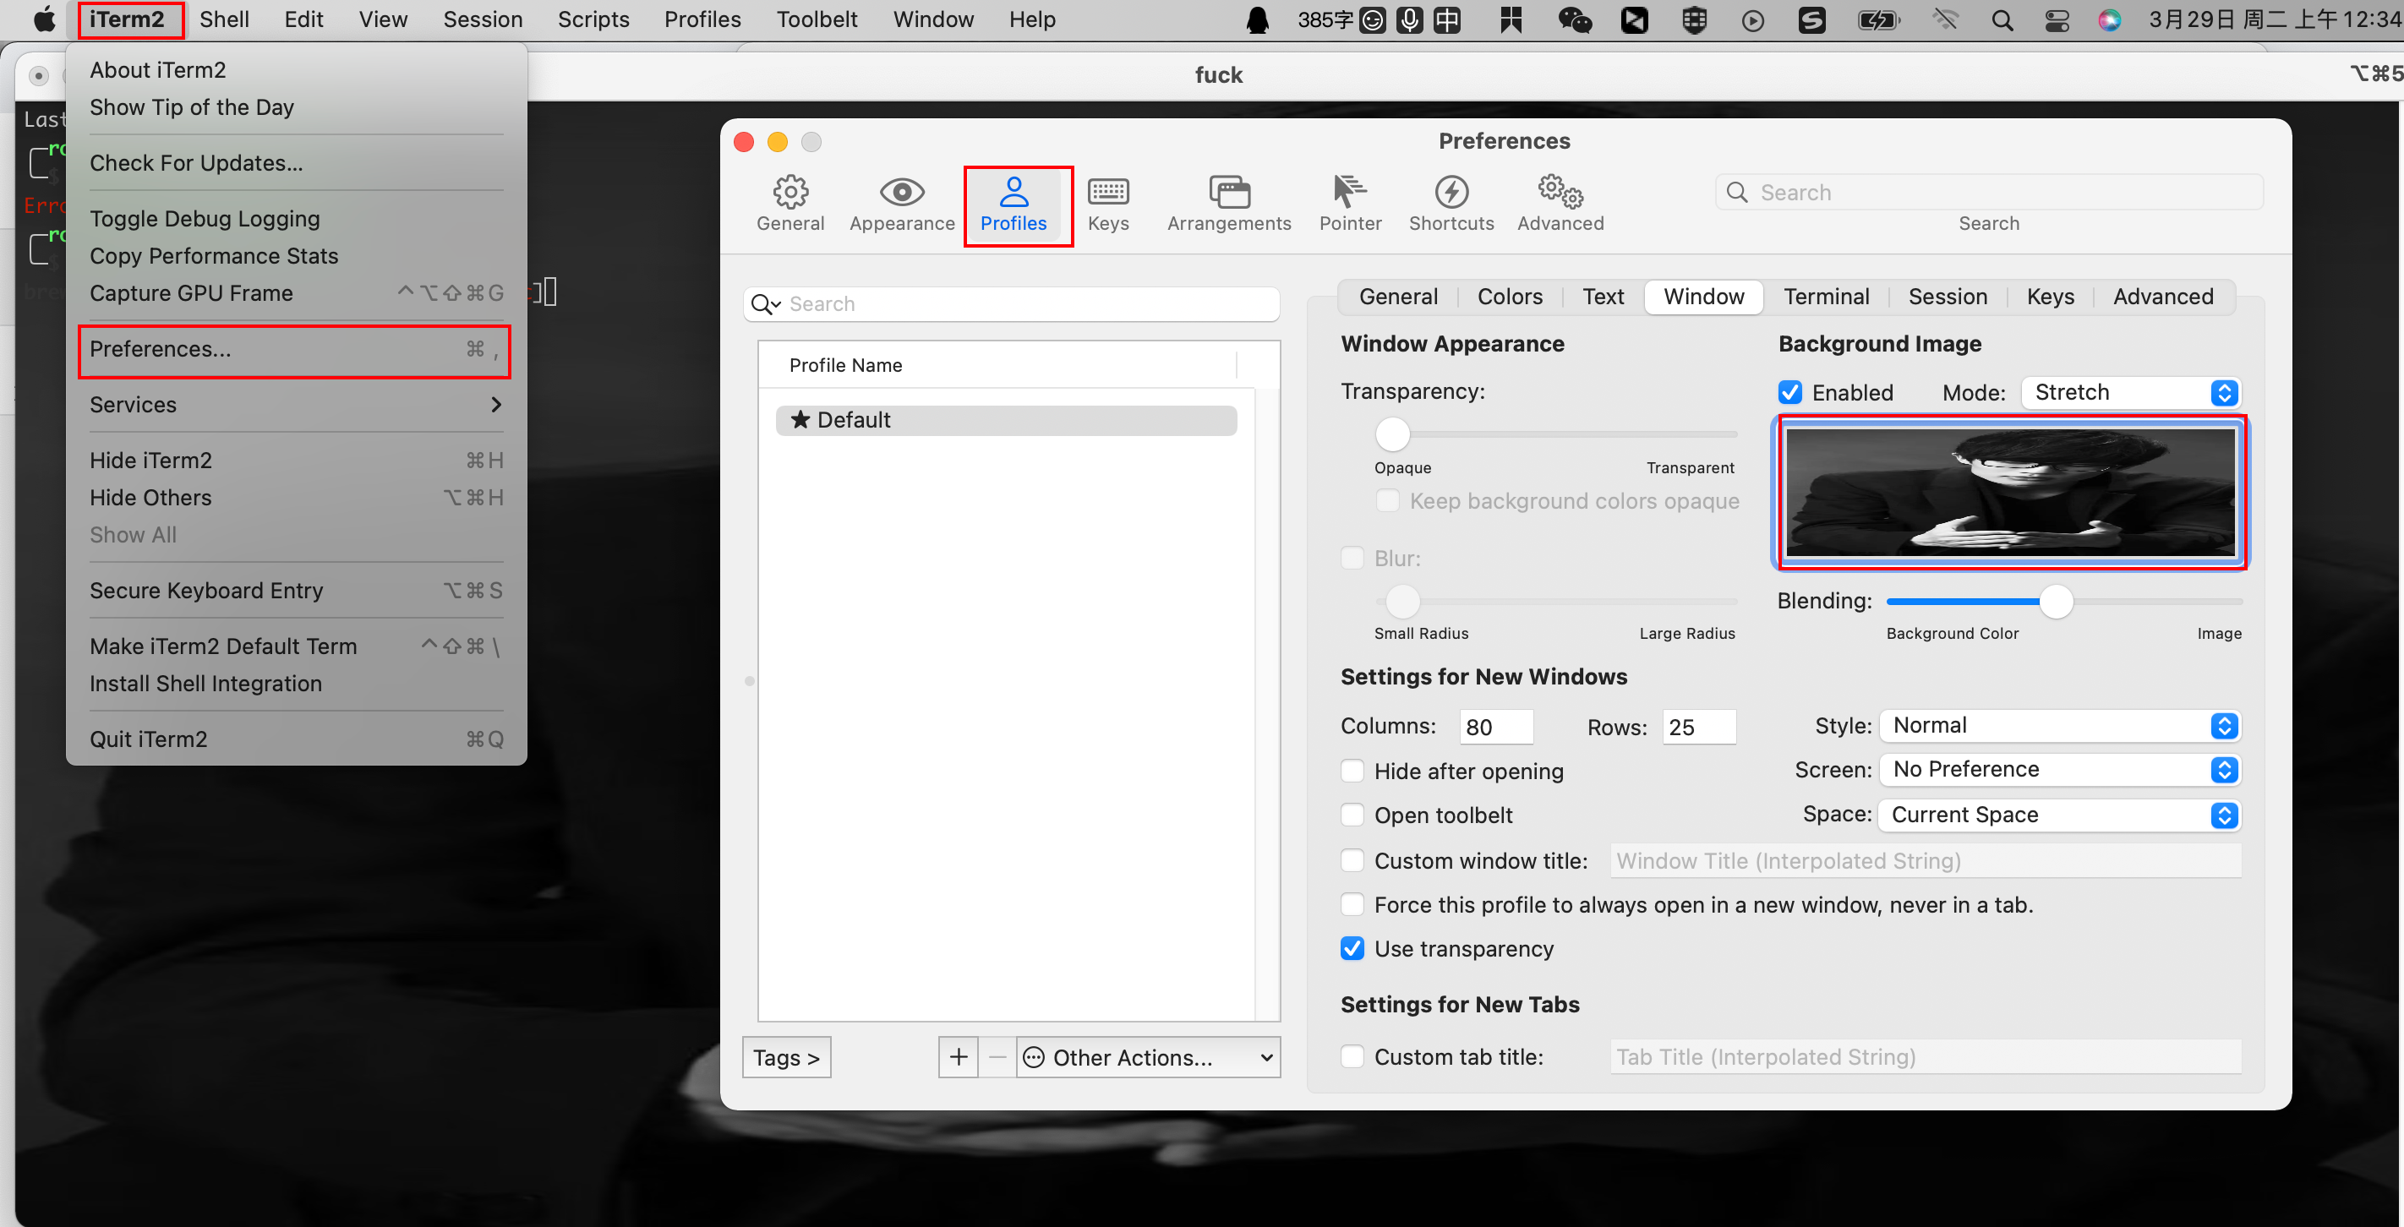This screenshot has width=2404, height=1227.
Task: Click the play circle menu bar icon
Action: [x=1752, y=19]
